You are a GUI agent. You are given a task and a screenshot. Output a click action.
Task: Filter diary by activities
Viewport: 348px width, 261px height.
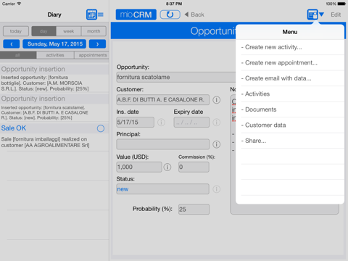[55, 55]
